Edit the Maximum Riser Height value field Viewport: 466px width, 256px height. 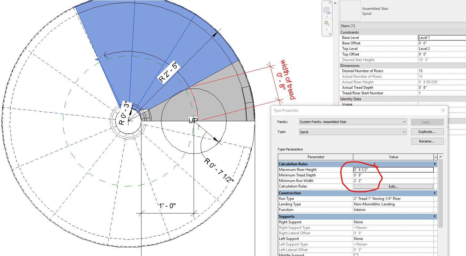point(393,169)
